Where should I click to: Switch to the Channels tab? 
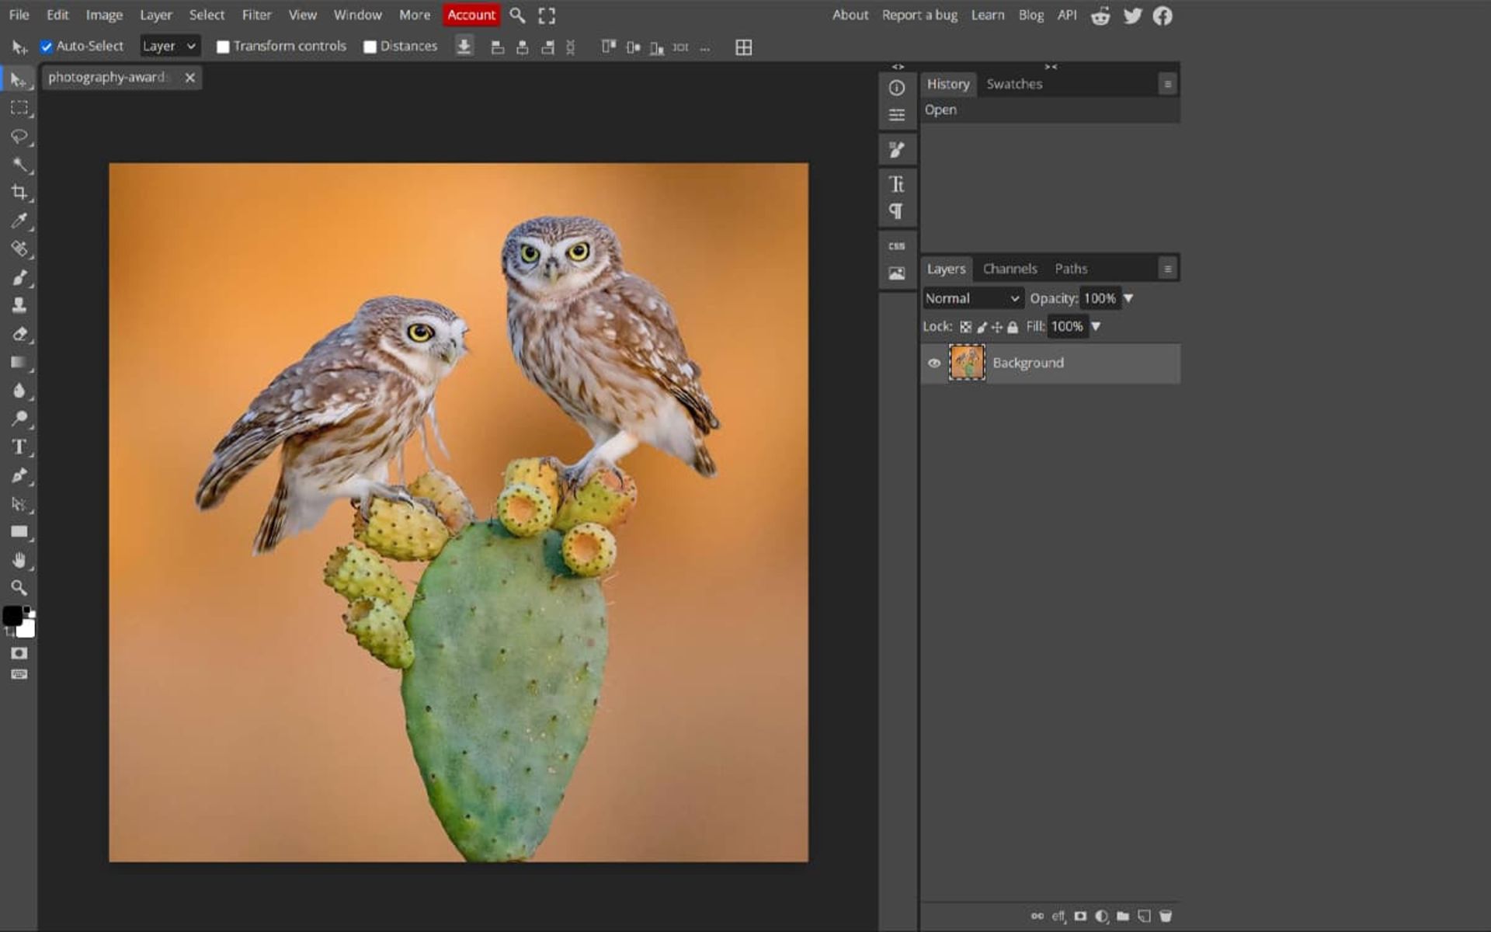click(1010, 269)
